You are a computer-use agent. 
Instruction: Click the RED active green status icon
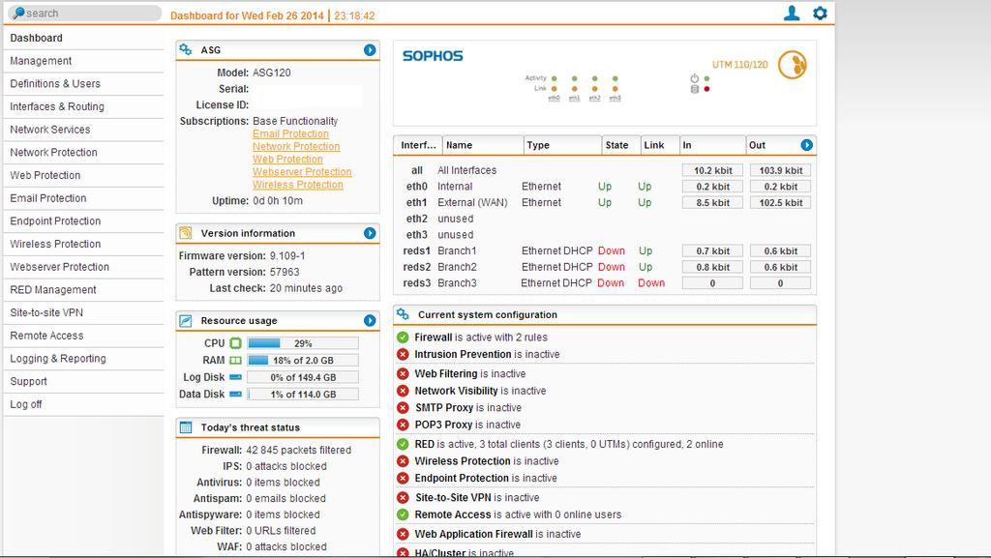[403, 444]
